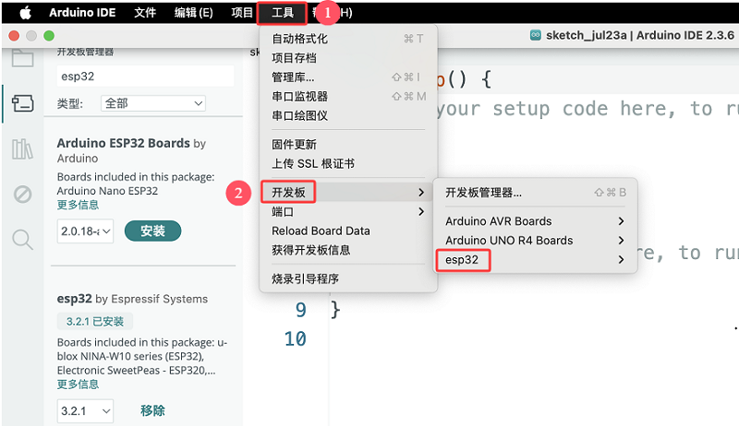Open 更多信息 link for Arduino ESP32 Boards
Image resolution: width=739 pixels, height=426 pixels.
pos(78,205)
